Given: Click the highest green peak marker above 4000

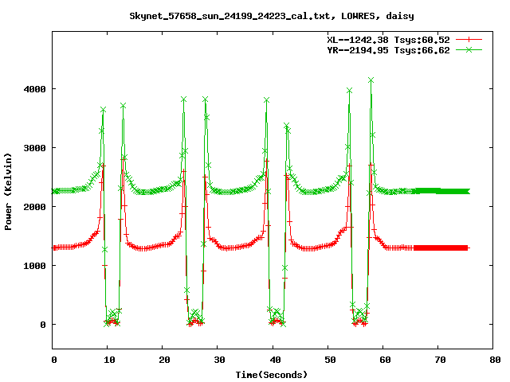Looking at the screenshot, I should pyautogui.click(x=371, y=80).
